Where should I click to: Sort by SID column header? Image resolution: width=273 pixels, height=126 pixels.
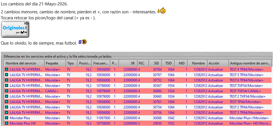click(x=155, y=63)
